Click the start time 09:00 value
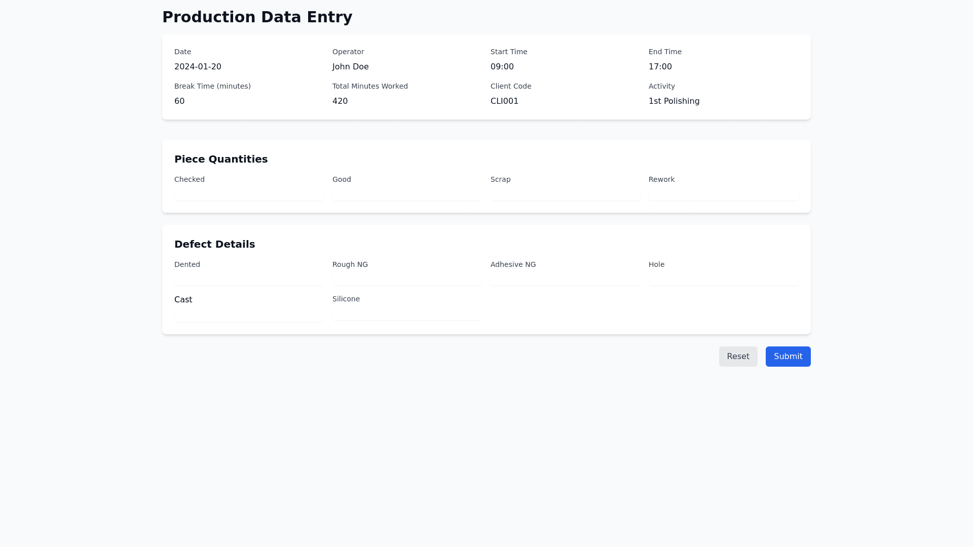Screen dimensions: 973x547 502,67
